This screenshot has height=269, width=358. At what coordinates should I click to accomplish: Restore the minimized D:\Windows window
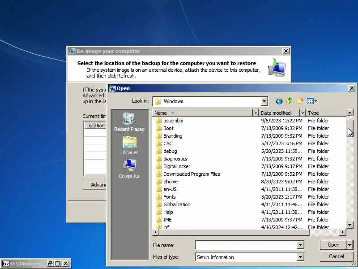pos(50,264)
